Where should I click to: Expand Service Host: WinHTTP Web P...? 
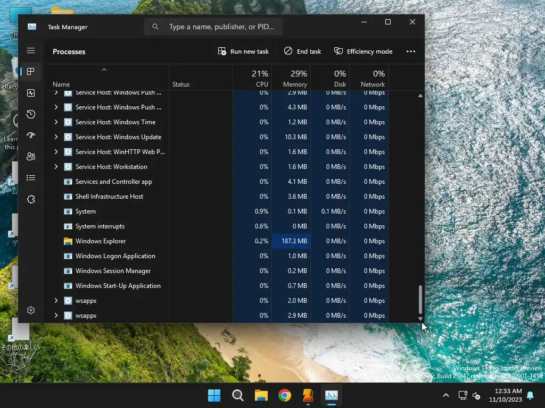click(56, 152)
